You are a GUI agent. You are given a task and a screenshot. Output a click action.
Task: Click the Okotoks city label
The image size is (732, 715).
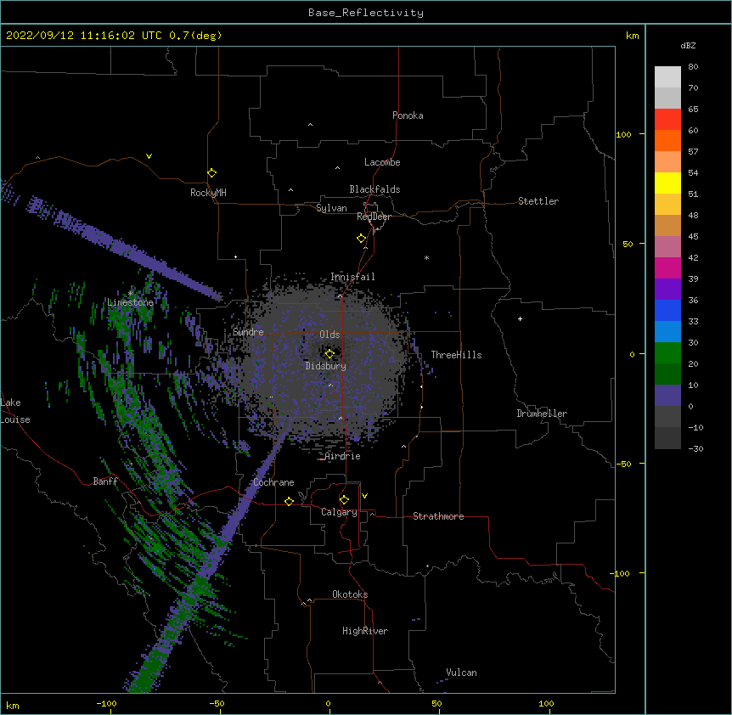coord(350,594)
